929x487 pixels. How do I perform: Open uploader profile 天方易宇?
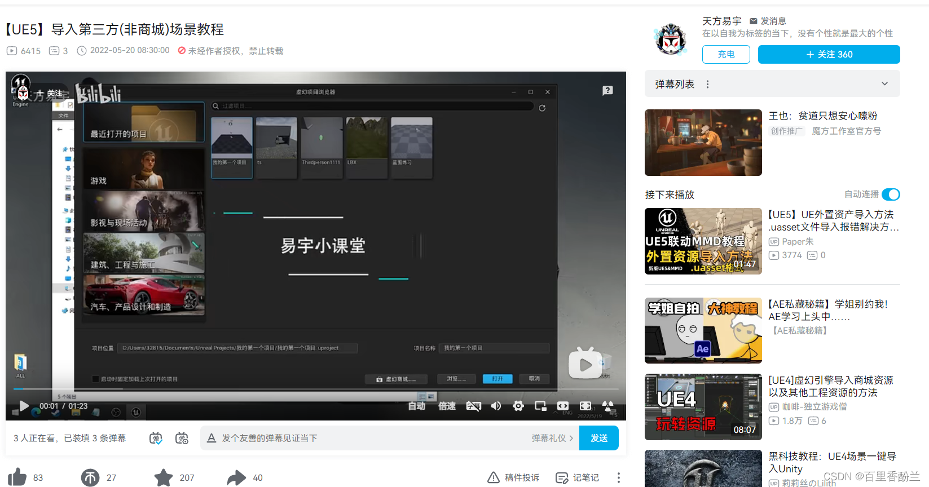pyautogui.click(x=721, y=21)
